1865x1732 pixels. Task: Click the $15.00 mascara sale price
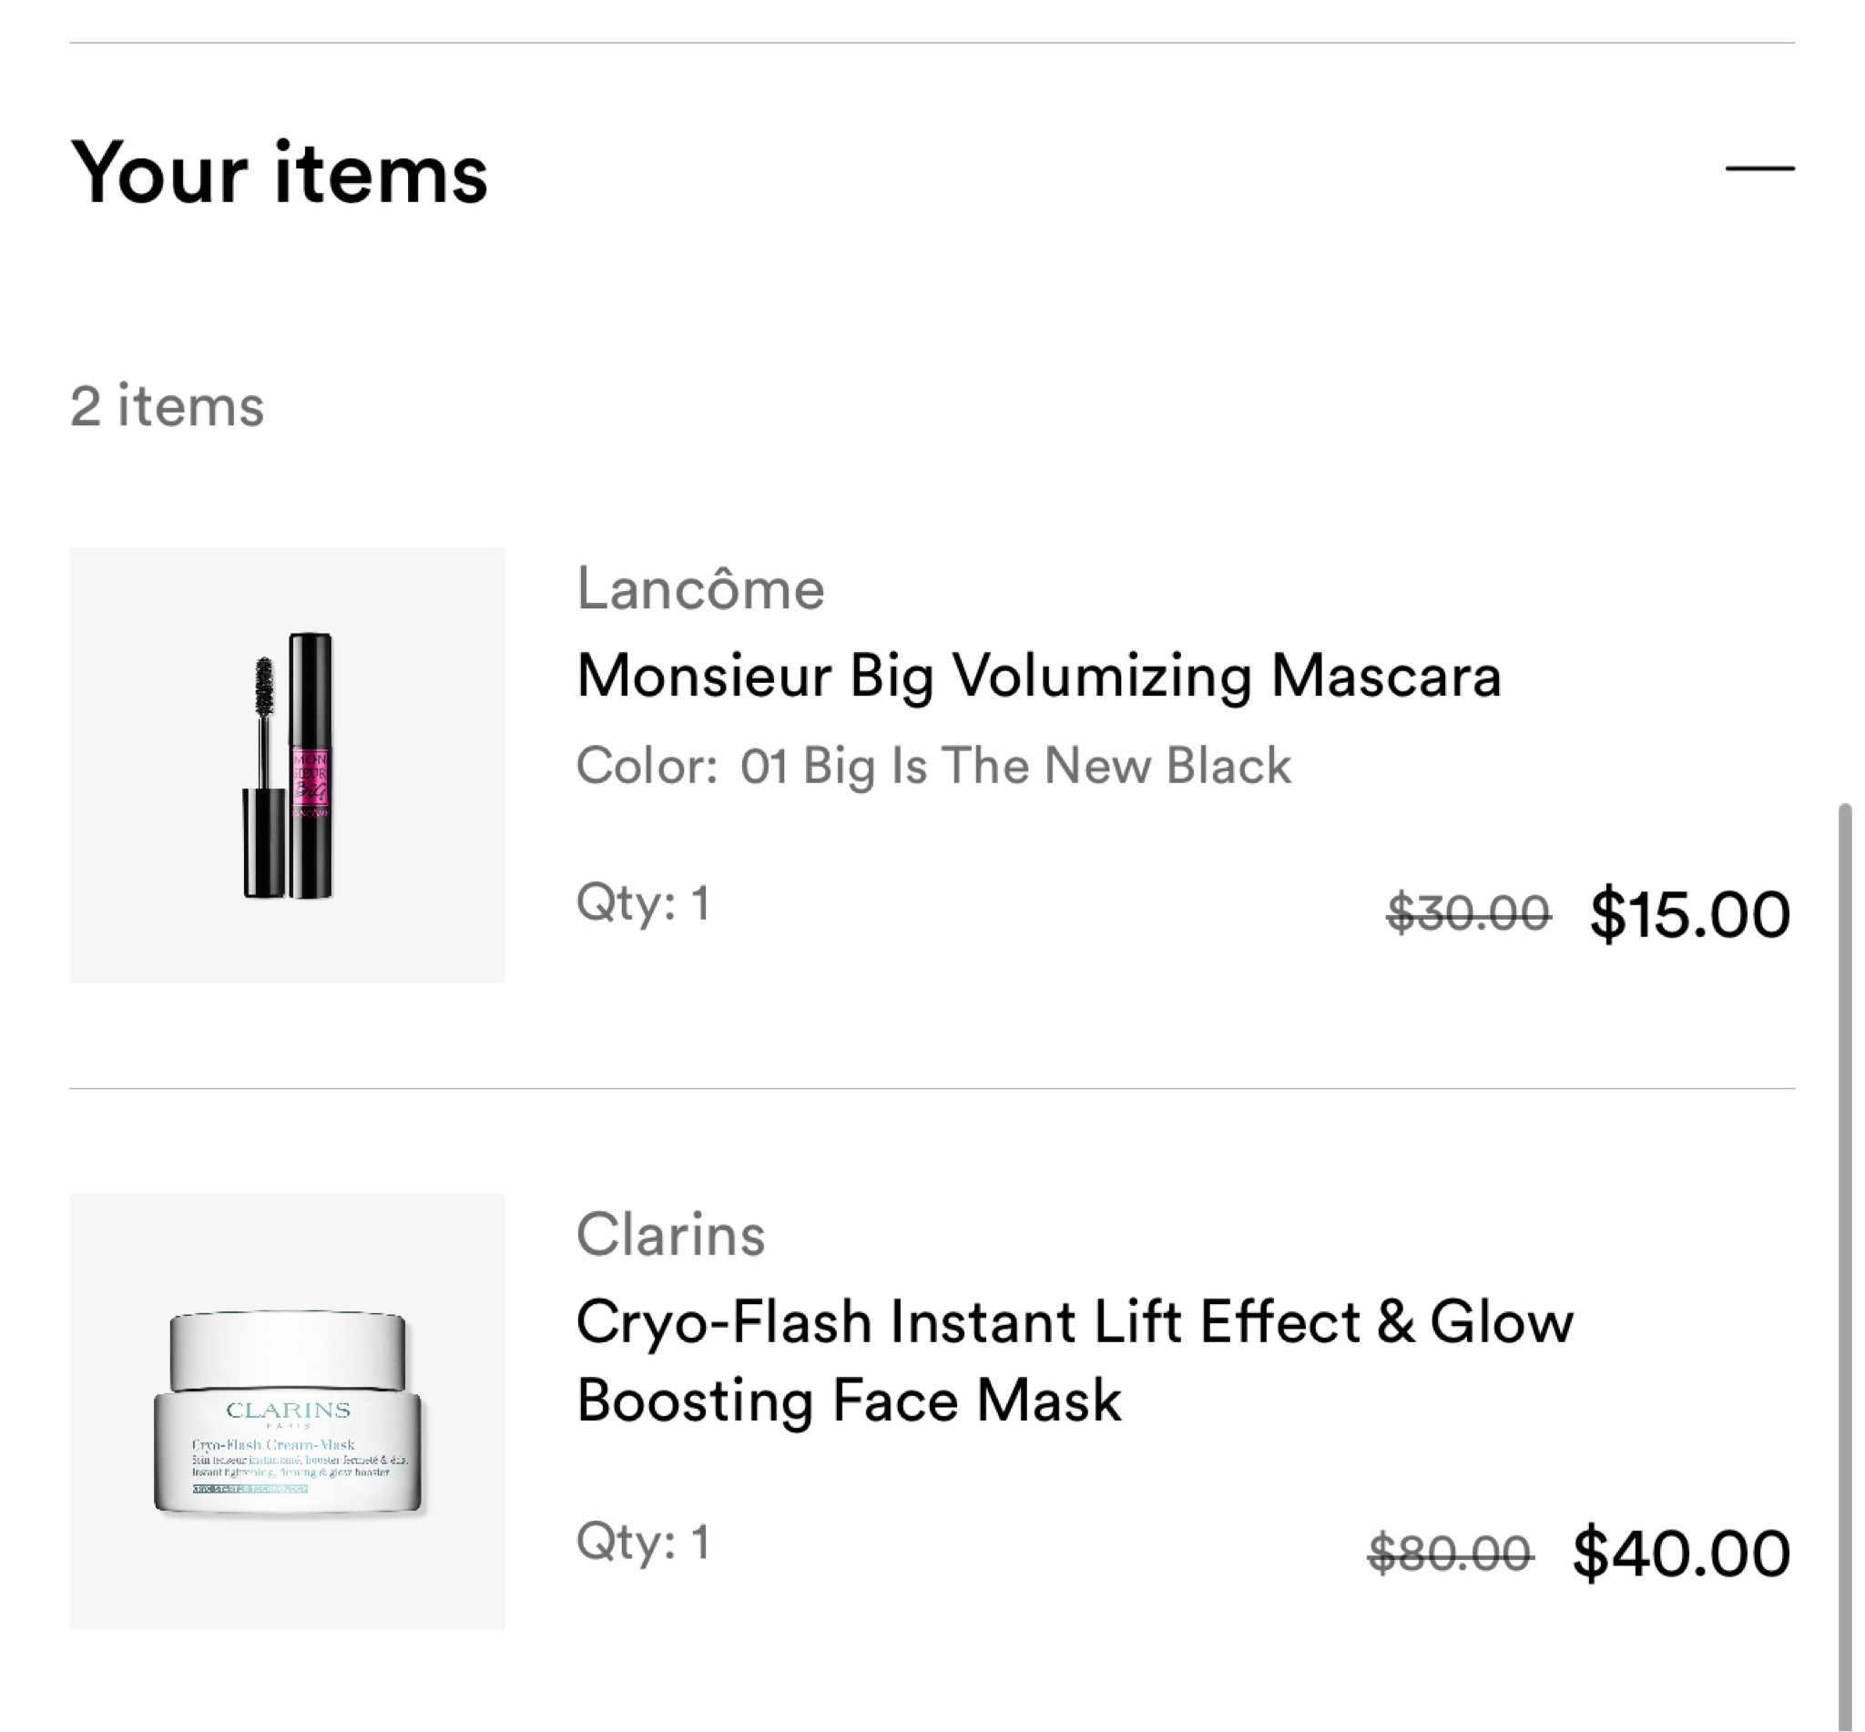click(1690, 912)
